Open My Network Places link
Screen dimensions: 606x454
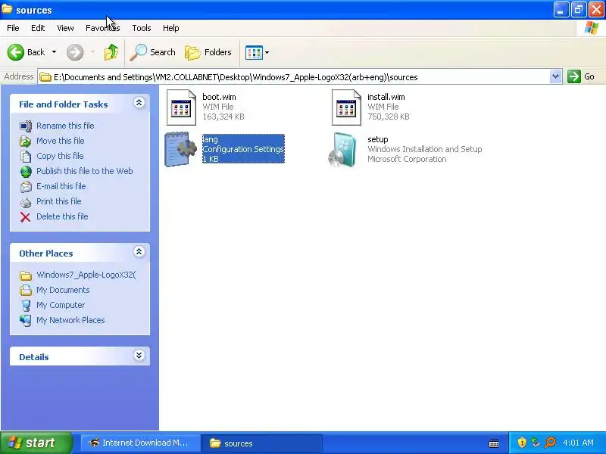pyautogui.click(x=70, y=320)
